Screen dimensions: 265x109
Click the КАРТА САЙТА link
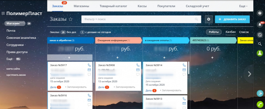[13, 69]
